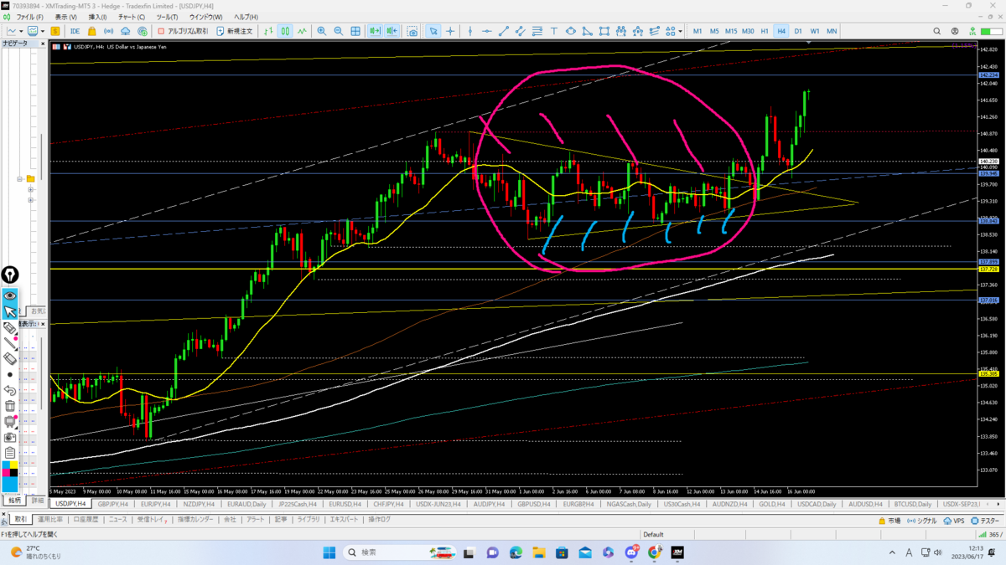This screenshot has width=1006, height=565.
Task: Toggle the arrow cursor mode
Action: 433,31
